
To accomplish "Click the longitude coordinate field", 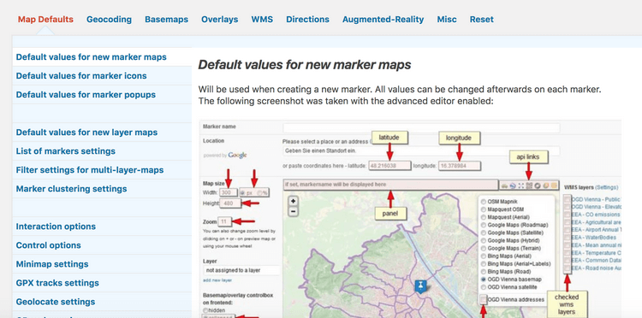I will pos(460,166).
